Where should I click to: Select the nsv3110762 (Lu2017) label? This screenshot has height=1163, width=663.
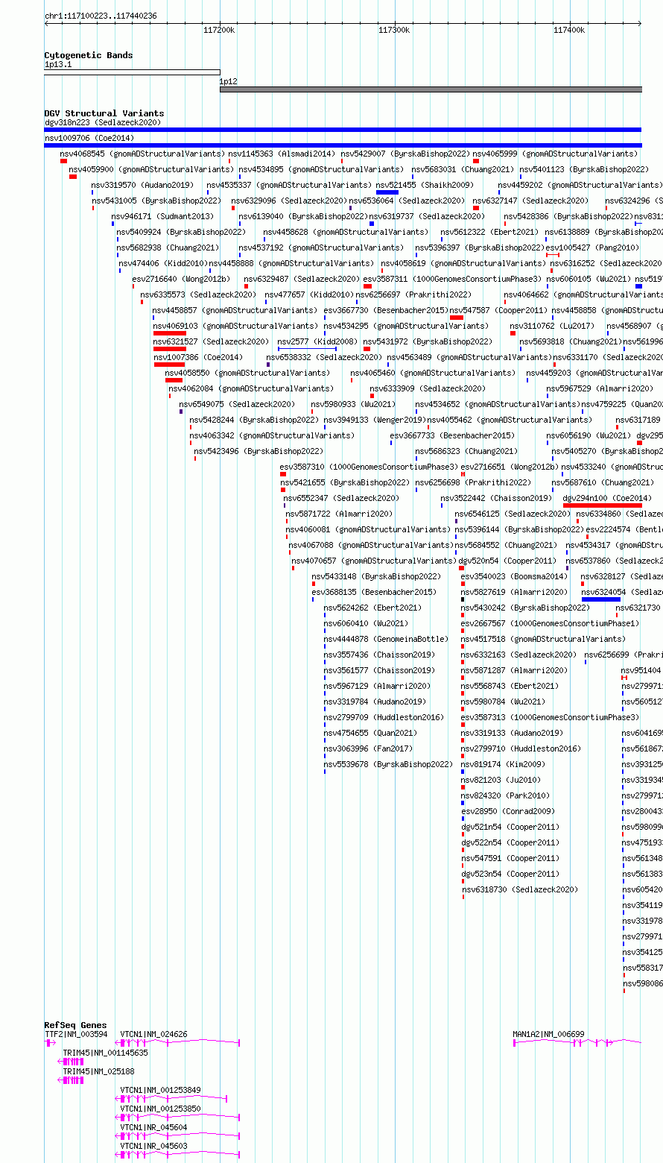[552, 326]
